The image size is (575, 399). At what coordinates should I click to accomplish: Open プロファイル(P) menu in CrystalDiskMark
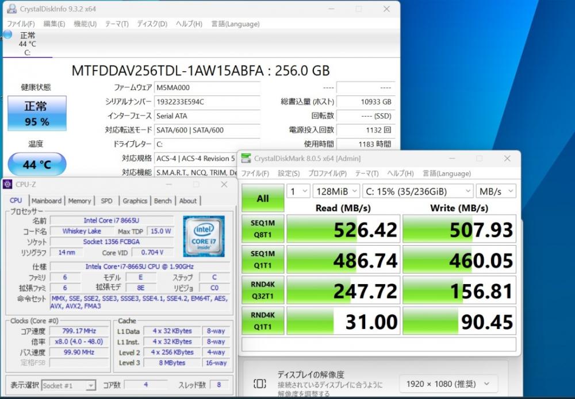click(x=327, y=173)
